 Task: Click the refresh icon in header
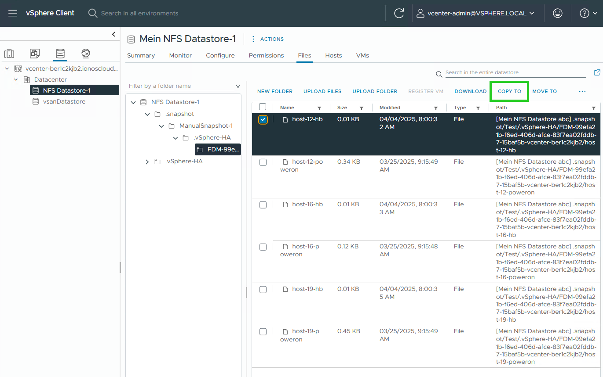click(x=399, y=13)
